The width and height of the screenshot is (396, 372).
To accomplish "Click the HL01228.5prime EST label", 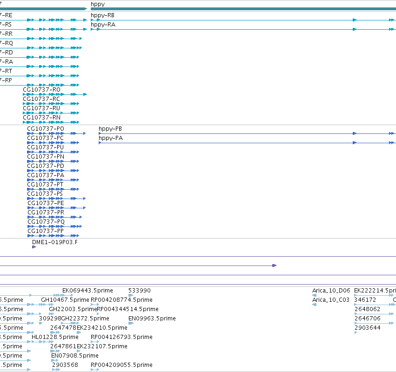I will (x=55, y=338).
